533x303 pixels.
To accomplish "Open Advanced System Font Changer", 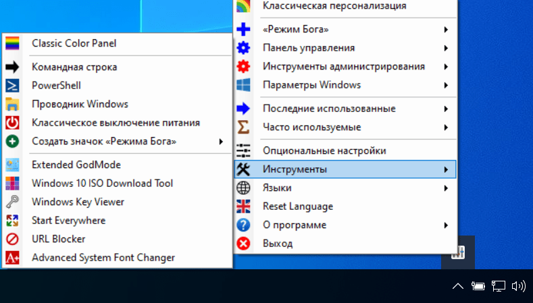I will coord(118,258).
